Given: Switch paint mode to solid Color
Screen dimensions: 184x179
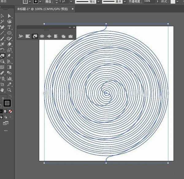Looking at the screenshot, I should click(x=1, y=111).
